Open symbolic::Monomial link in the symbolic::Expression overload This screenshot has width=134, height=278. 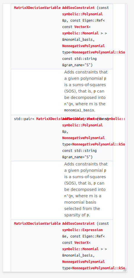click(x=80, y=249)
